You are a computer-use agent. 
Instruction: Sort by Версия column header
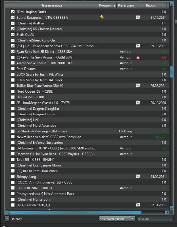tap(151, 5)
